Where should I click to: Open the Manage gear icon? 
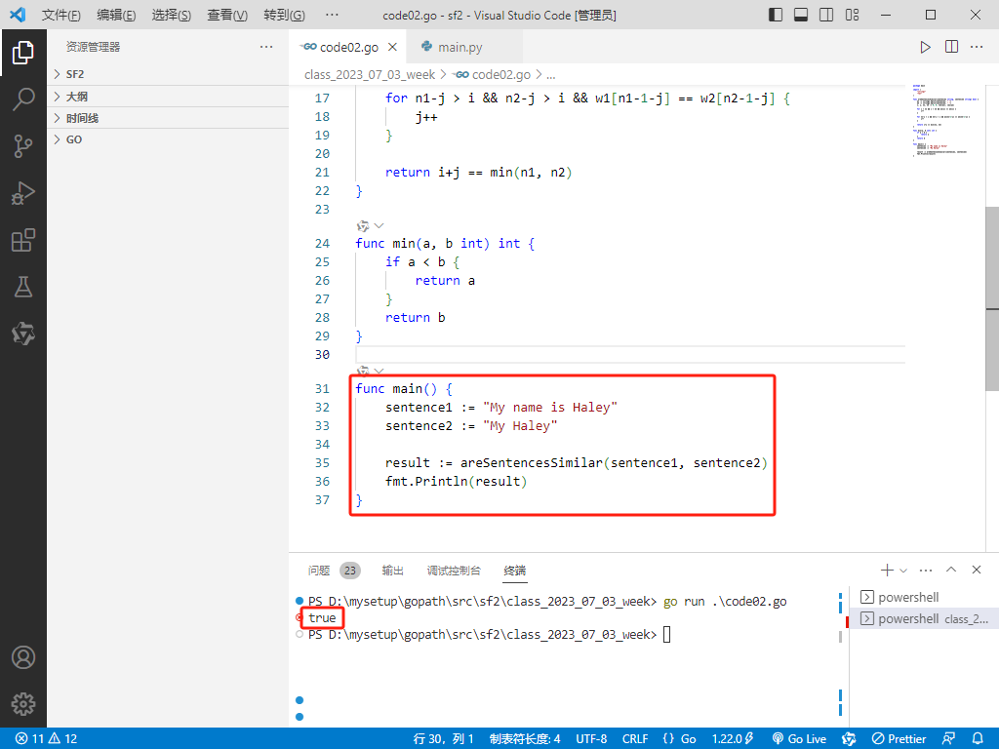pyautogui.click(x=23, y=704)
